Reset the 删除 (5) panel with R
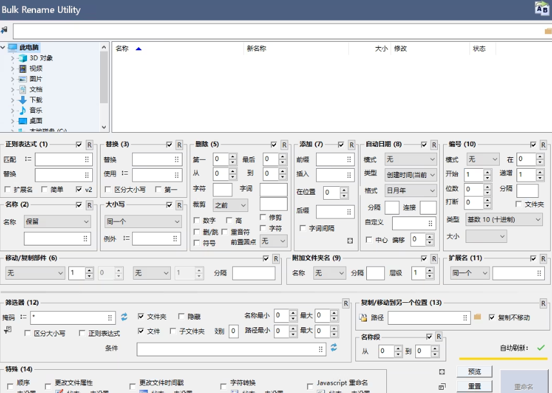Image resolution: width=552 pixels, height=393 pixels. [284, 144]
